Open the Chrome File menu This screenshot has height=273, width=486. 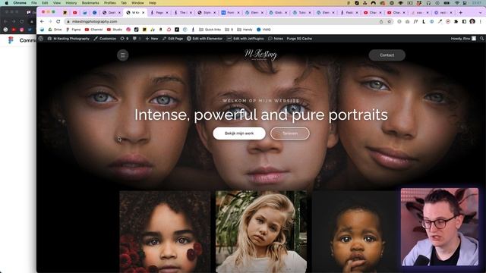pos(33,3)
